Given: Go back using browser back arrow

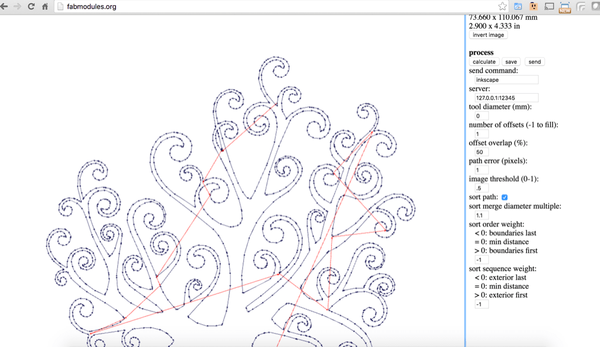Looking at the screenshot, I should point(4,6).
